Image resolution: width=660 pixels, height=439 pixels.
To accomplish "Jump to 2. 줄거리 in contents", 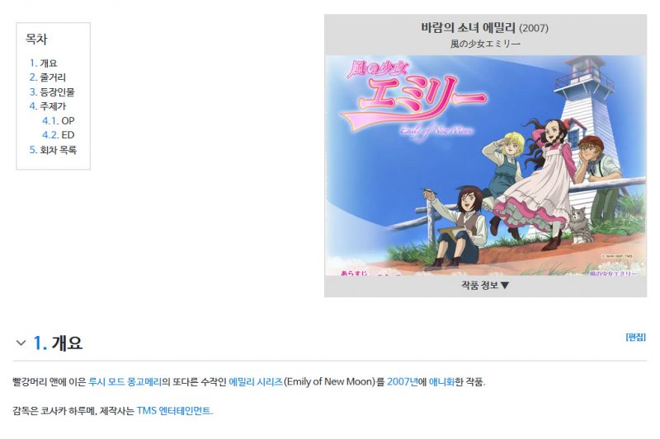I will click(48, 77).
